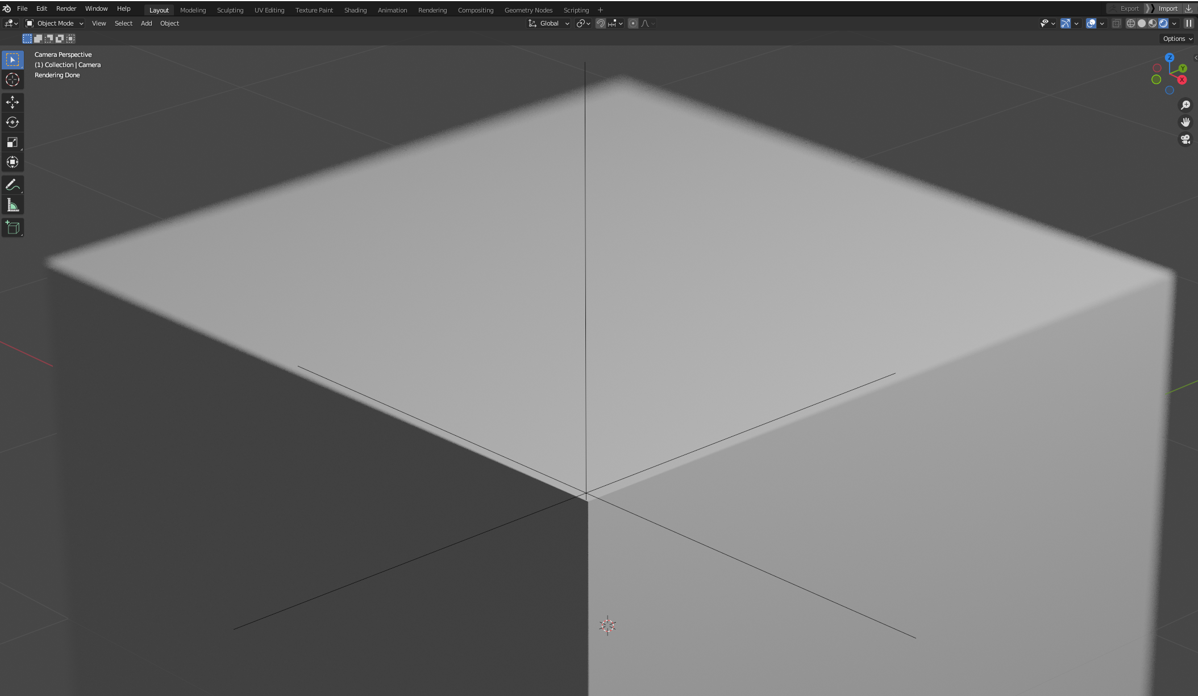Viewport: 1198px width, 696px height.
Task: Select the Rotate tool
Action: (13, 122)
